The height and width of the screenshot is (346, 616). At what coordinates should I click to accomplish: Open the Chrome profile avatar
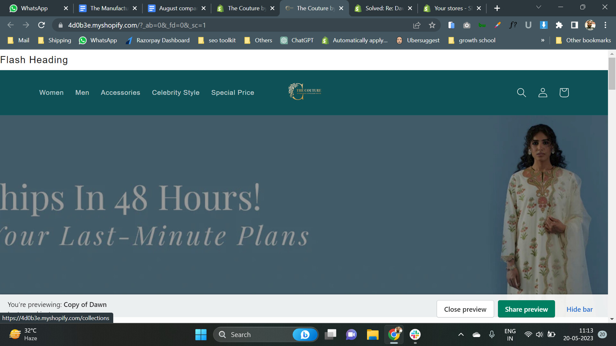(590, 25)
